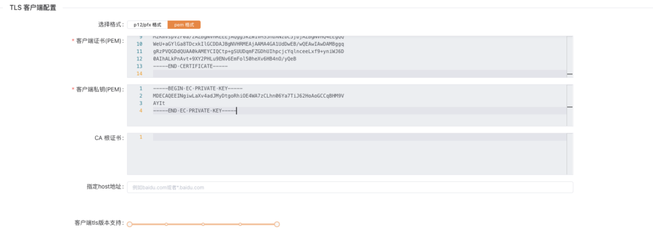Click the vertical scrollbar of client certificate editor

coord(570,57)
